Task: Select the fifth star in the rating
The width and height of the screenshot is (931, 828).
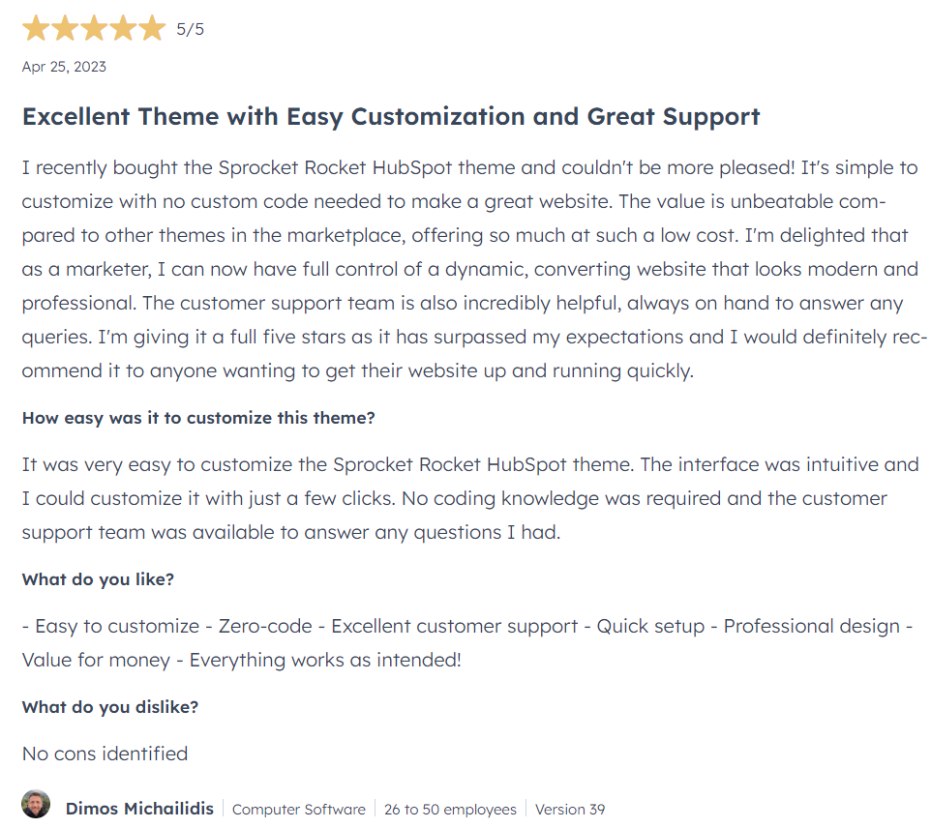Action: click(152, 28)
